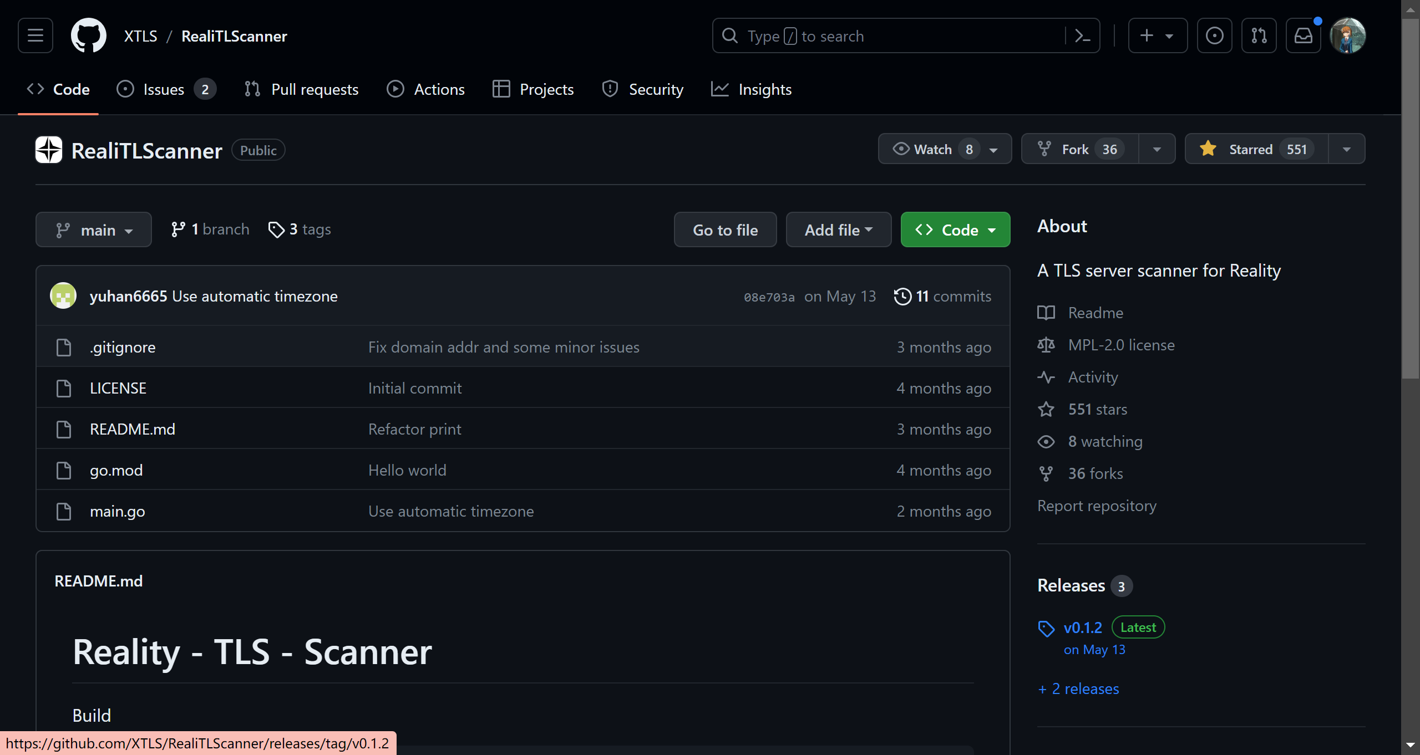Open the README.md file in list
The image size is (1420, 755).
point(133,429)
